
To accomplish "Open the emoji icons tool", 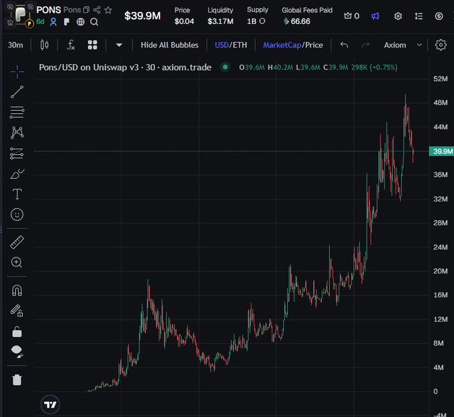I will click(17, 215).
